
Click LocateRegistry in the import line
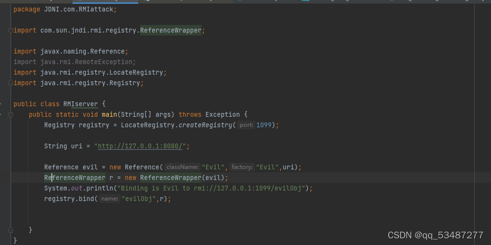pyautogui.click(x=136, y=72)
